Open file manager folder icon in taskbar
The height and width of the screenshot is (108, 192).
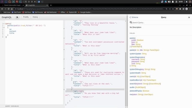(x=10, y=2)
